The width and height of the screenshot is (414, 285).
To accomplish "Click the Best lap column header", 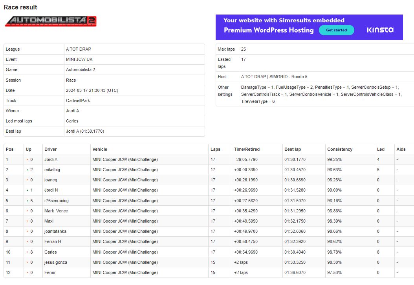I will pos(293,149).
